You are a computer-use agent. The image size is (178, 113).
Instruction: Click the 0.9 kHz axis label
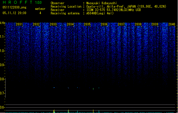(2, 65)
